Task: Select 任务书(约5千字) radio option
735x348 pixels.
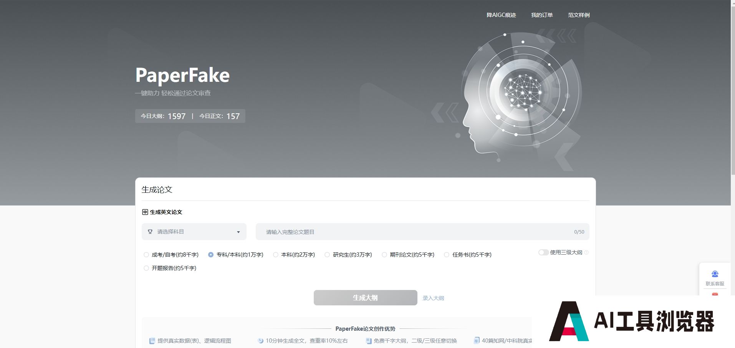Action: tap(468, 255)
